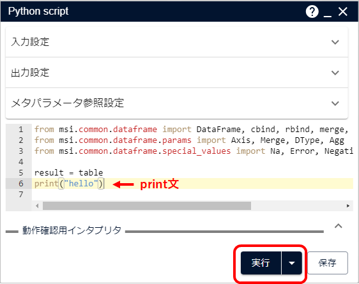The width and height of the screenshot is (359, 284).
Task: Click line number 6 in gutter
Action: tap(21, 184)
